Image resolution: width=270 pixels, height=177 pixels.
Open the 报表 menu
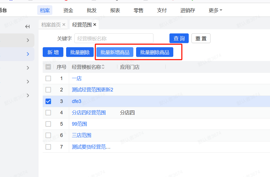click(x=115, y=10)
